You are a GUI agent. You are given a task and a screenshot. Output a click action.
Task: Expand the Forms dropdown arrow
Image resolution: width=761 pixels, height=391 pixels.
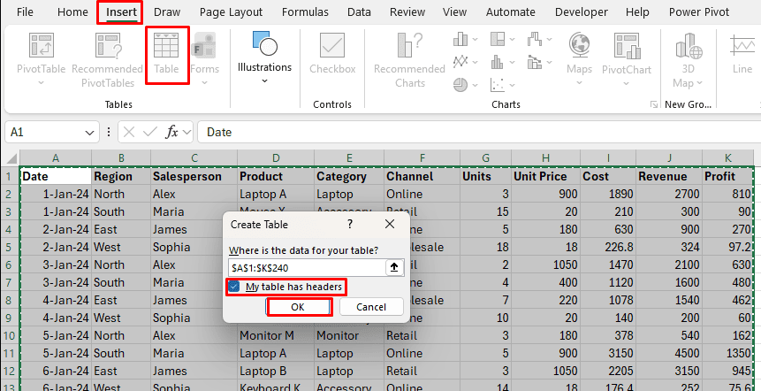pyautogui.click(x=204, y=83)
